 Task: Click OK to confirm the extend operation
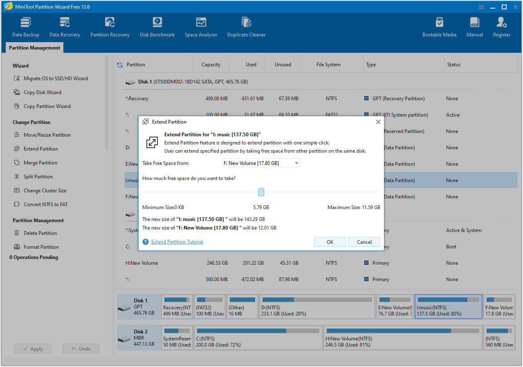pyautogui.click(x=330, y=242)
